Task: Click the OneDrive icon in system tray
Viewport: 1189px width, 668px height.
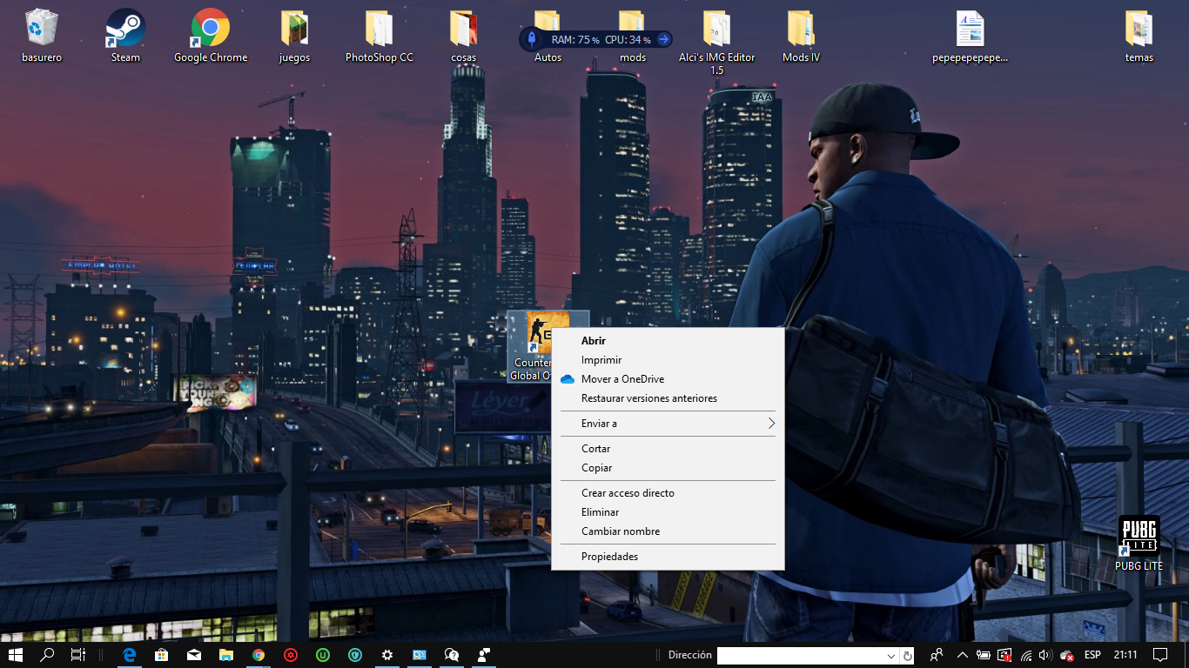Action: 1065,655
